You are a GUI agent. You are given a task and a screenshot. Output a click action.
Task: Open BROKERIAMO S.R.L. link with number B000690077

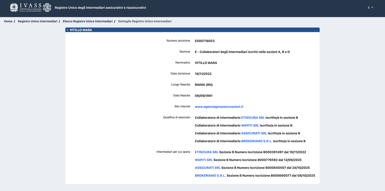tap(210, 176)
